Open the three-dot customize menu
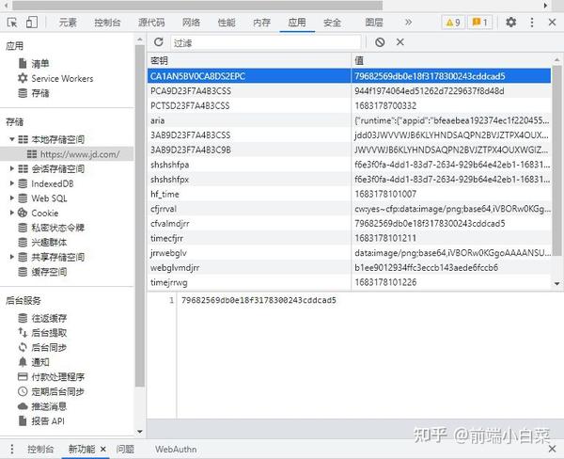 point(532,23)
